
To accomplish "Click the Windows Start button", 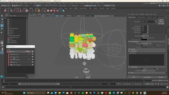I will tap(24, 93).
